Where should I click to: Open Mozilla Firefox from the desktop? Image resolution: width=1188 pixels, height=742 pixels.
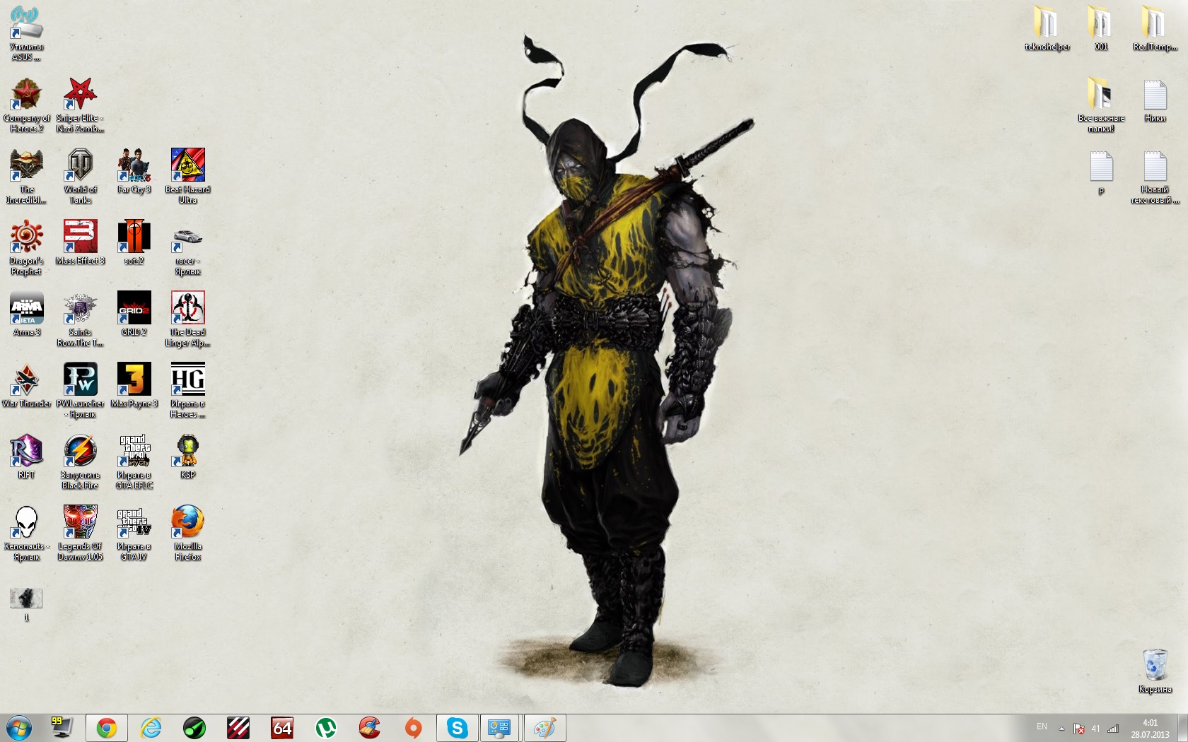pyautogui.click(x=187, y=534)
